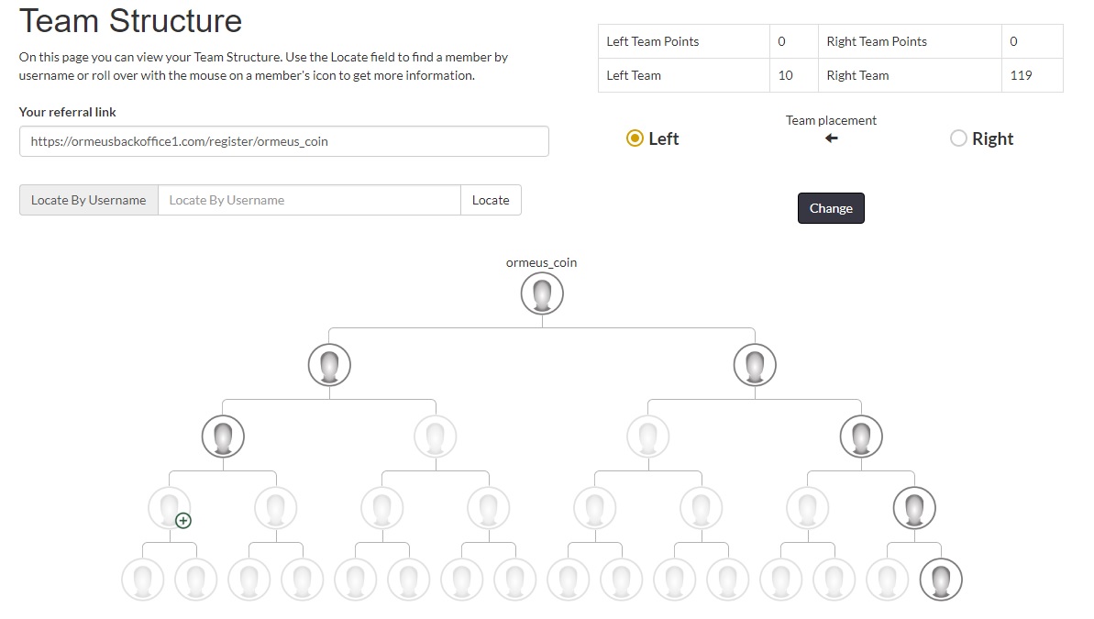Image resolution: width=1094 pixels, height=619 pixels.
Task: Click the dark fourth-level avatar on the right
Action: click(x=914, y=508)
